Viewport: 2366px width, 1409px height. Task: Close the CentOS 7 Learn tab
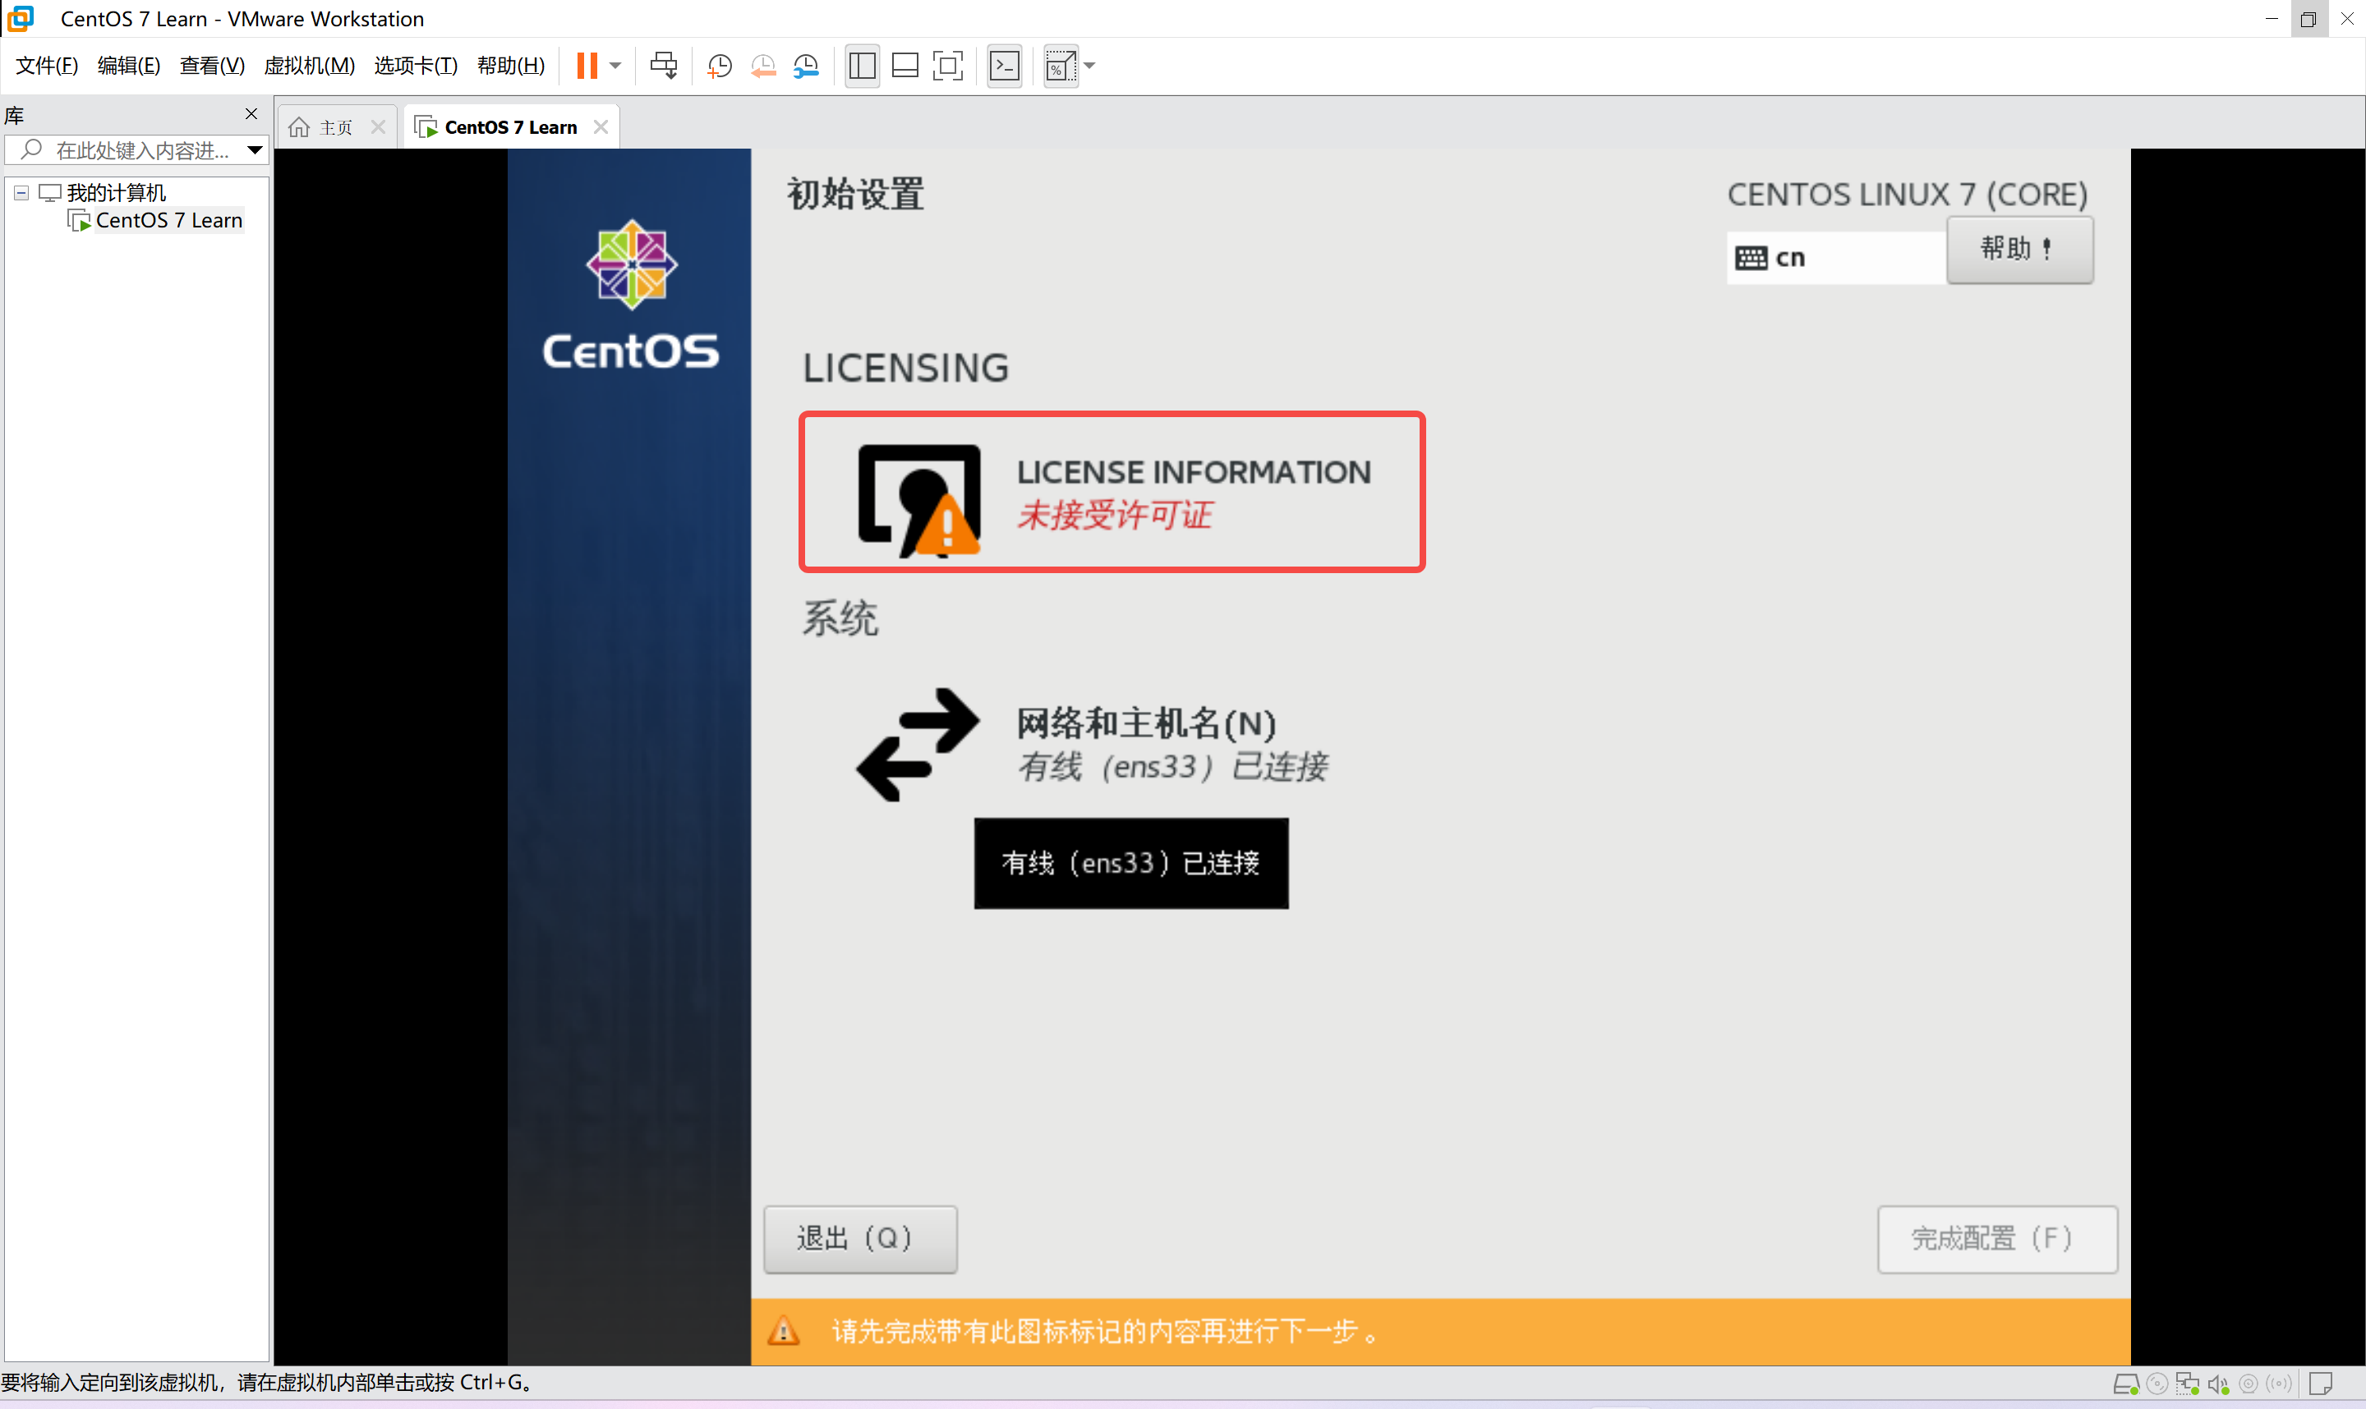tap(601, 126)
